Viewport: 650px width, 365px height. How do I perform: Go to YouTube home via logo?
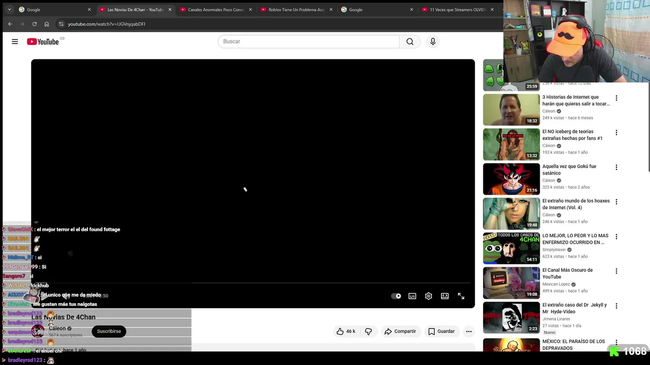tap(43, 42)
